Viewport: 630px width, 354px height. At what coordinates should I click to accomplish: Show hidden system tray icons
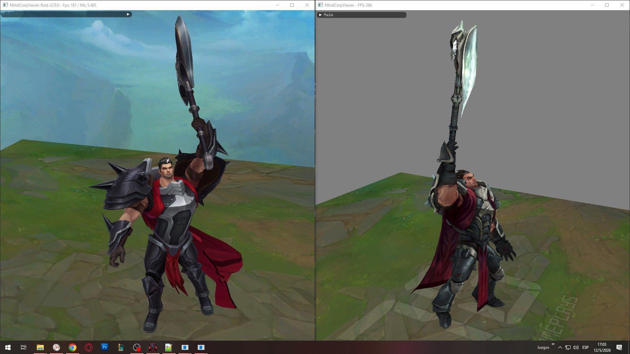560,347
